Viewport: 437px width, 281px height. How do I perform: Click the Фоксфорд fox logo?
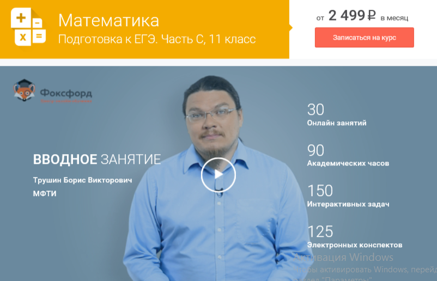(x=24, y=90)
